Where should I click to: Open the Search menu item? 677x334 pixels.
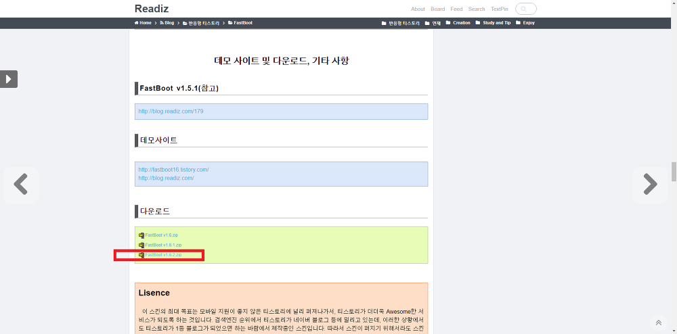(477, 9)
